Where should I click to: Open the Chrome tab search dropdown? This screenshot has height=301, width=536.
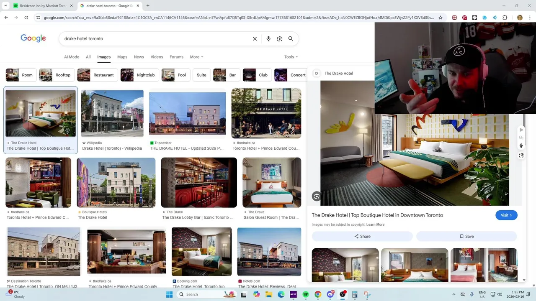tap(6, 6)
